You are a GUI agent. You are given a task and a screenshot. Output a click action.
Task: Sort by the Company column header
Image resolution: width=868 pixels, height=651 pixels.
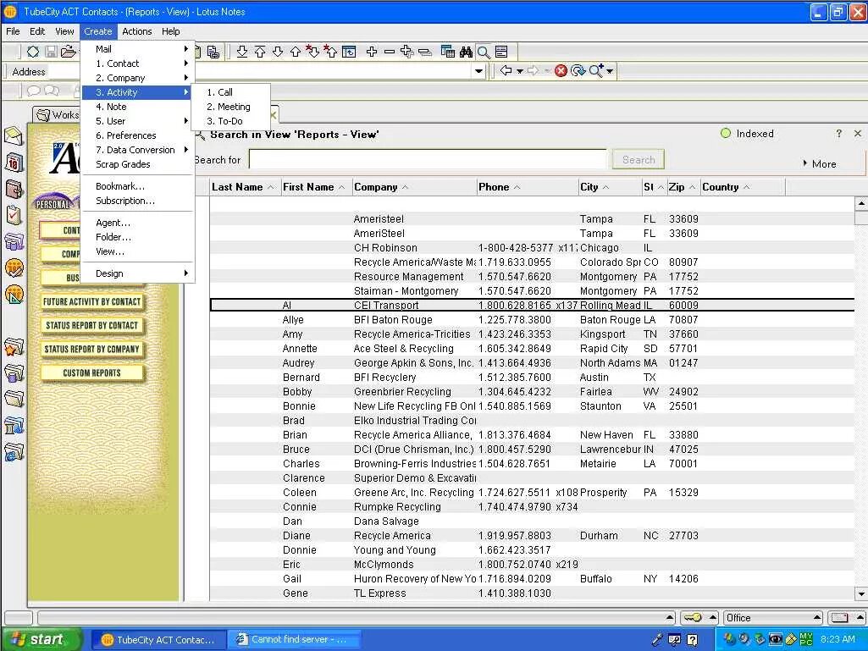click(413, 187)
